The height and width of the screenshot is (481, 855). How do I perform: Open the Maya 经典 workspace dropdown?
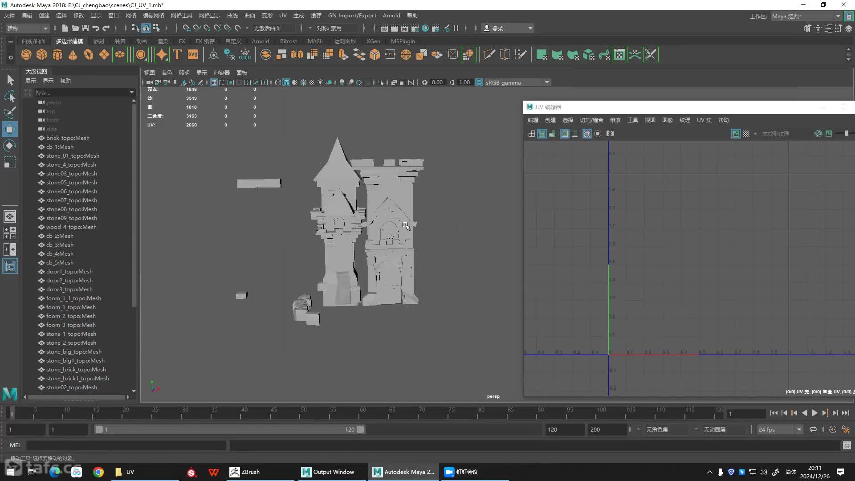(806, 16)
